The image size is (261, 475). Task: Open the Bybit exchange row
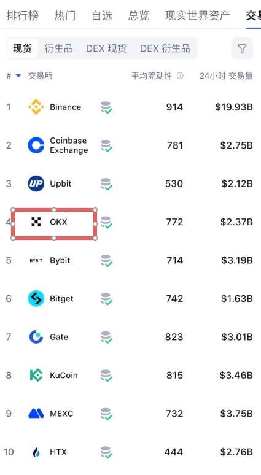(x=130, y=261)
